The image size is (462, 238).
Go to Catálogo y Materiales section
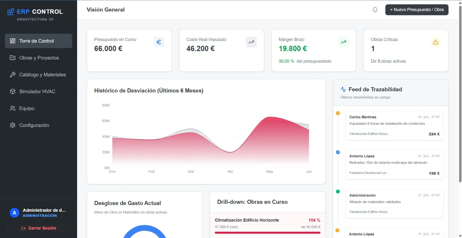38,75
